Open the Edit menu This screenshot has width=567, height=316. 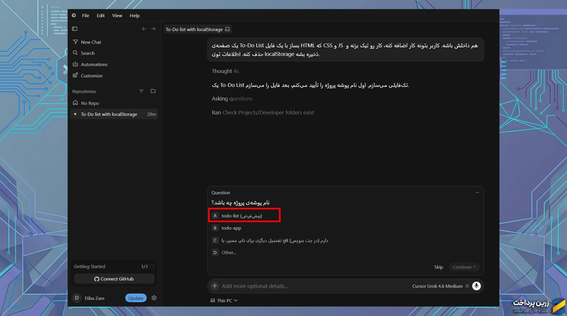(101, 16)
